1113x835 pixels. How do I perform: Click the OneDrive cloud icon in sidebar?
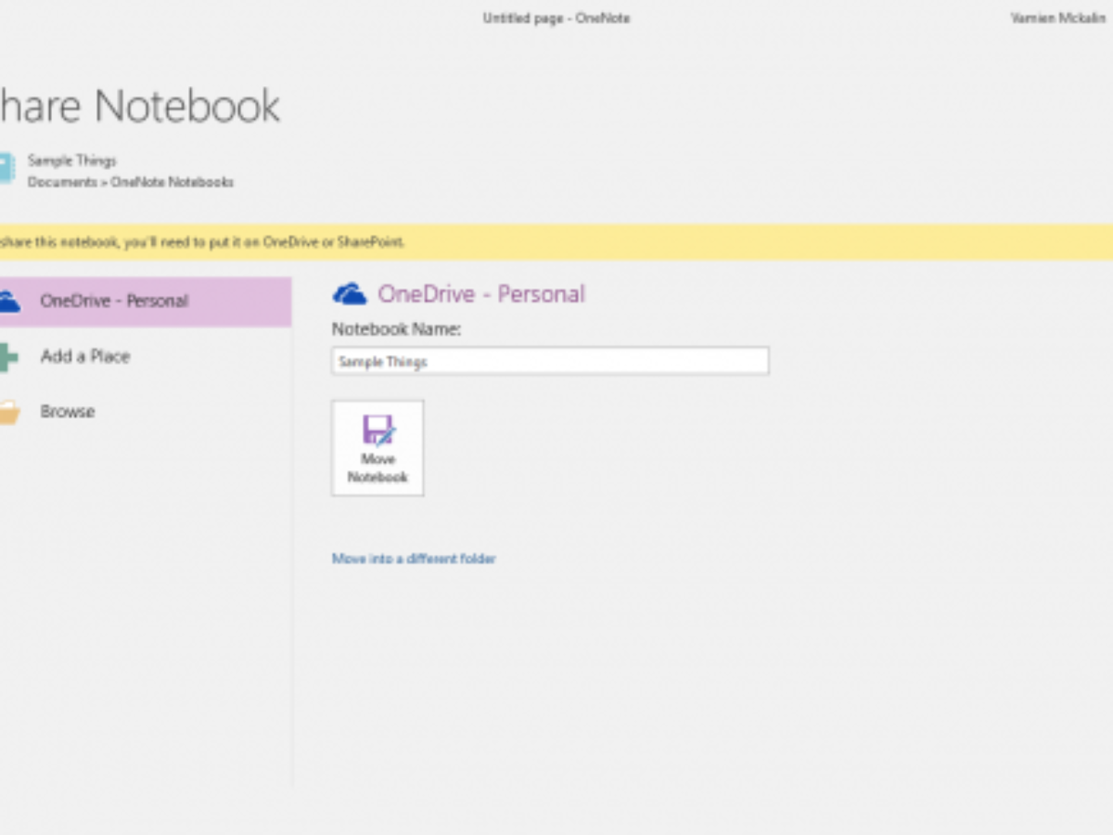tap(9, 302)
